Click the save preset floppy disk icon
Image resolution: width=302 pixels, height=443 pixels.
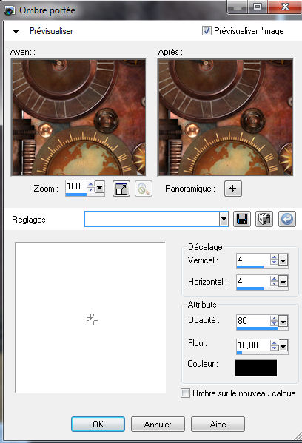(x=242, y=219)
